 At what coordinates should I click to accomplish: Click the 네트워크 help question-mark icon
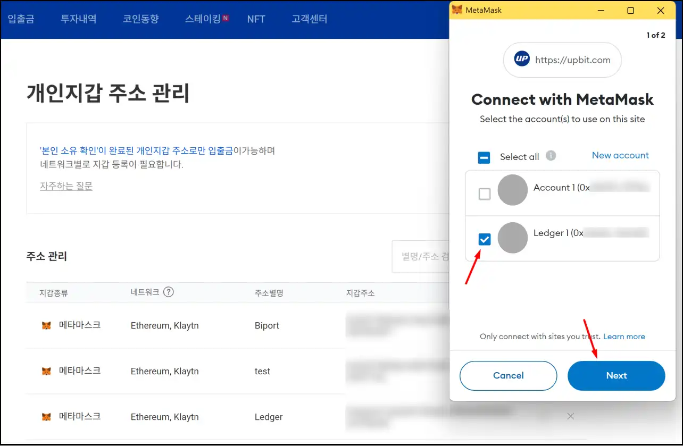169,292
